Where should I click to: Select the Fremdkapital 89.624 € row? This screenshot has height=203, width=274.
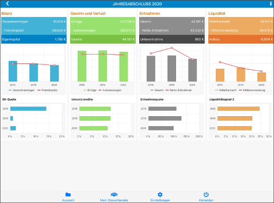point(34,31)
